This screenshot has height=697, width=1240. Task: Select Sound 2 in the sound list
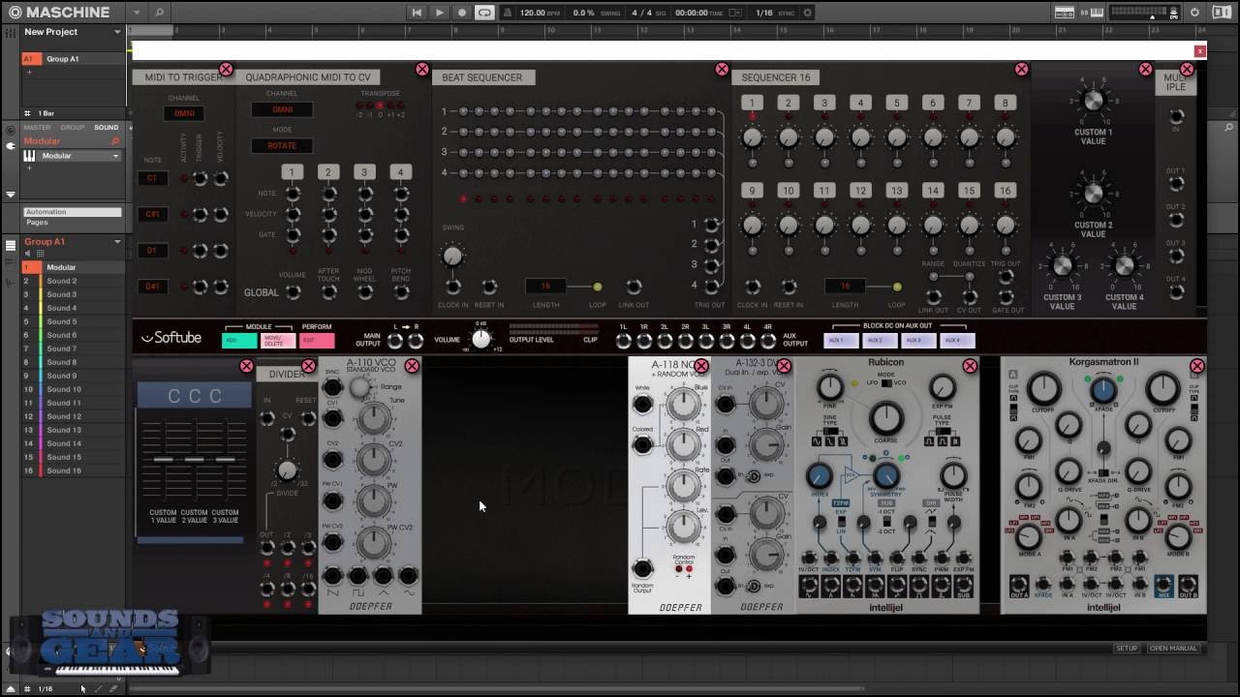coord(74,281)
